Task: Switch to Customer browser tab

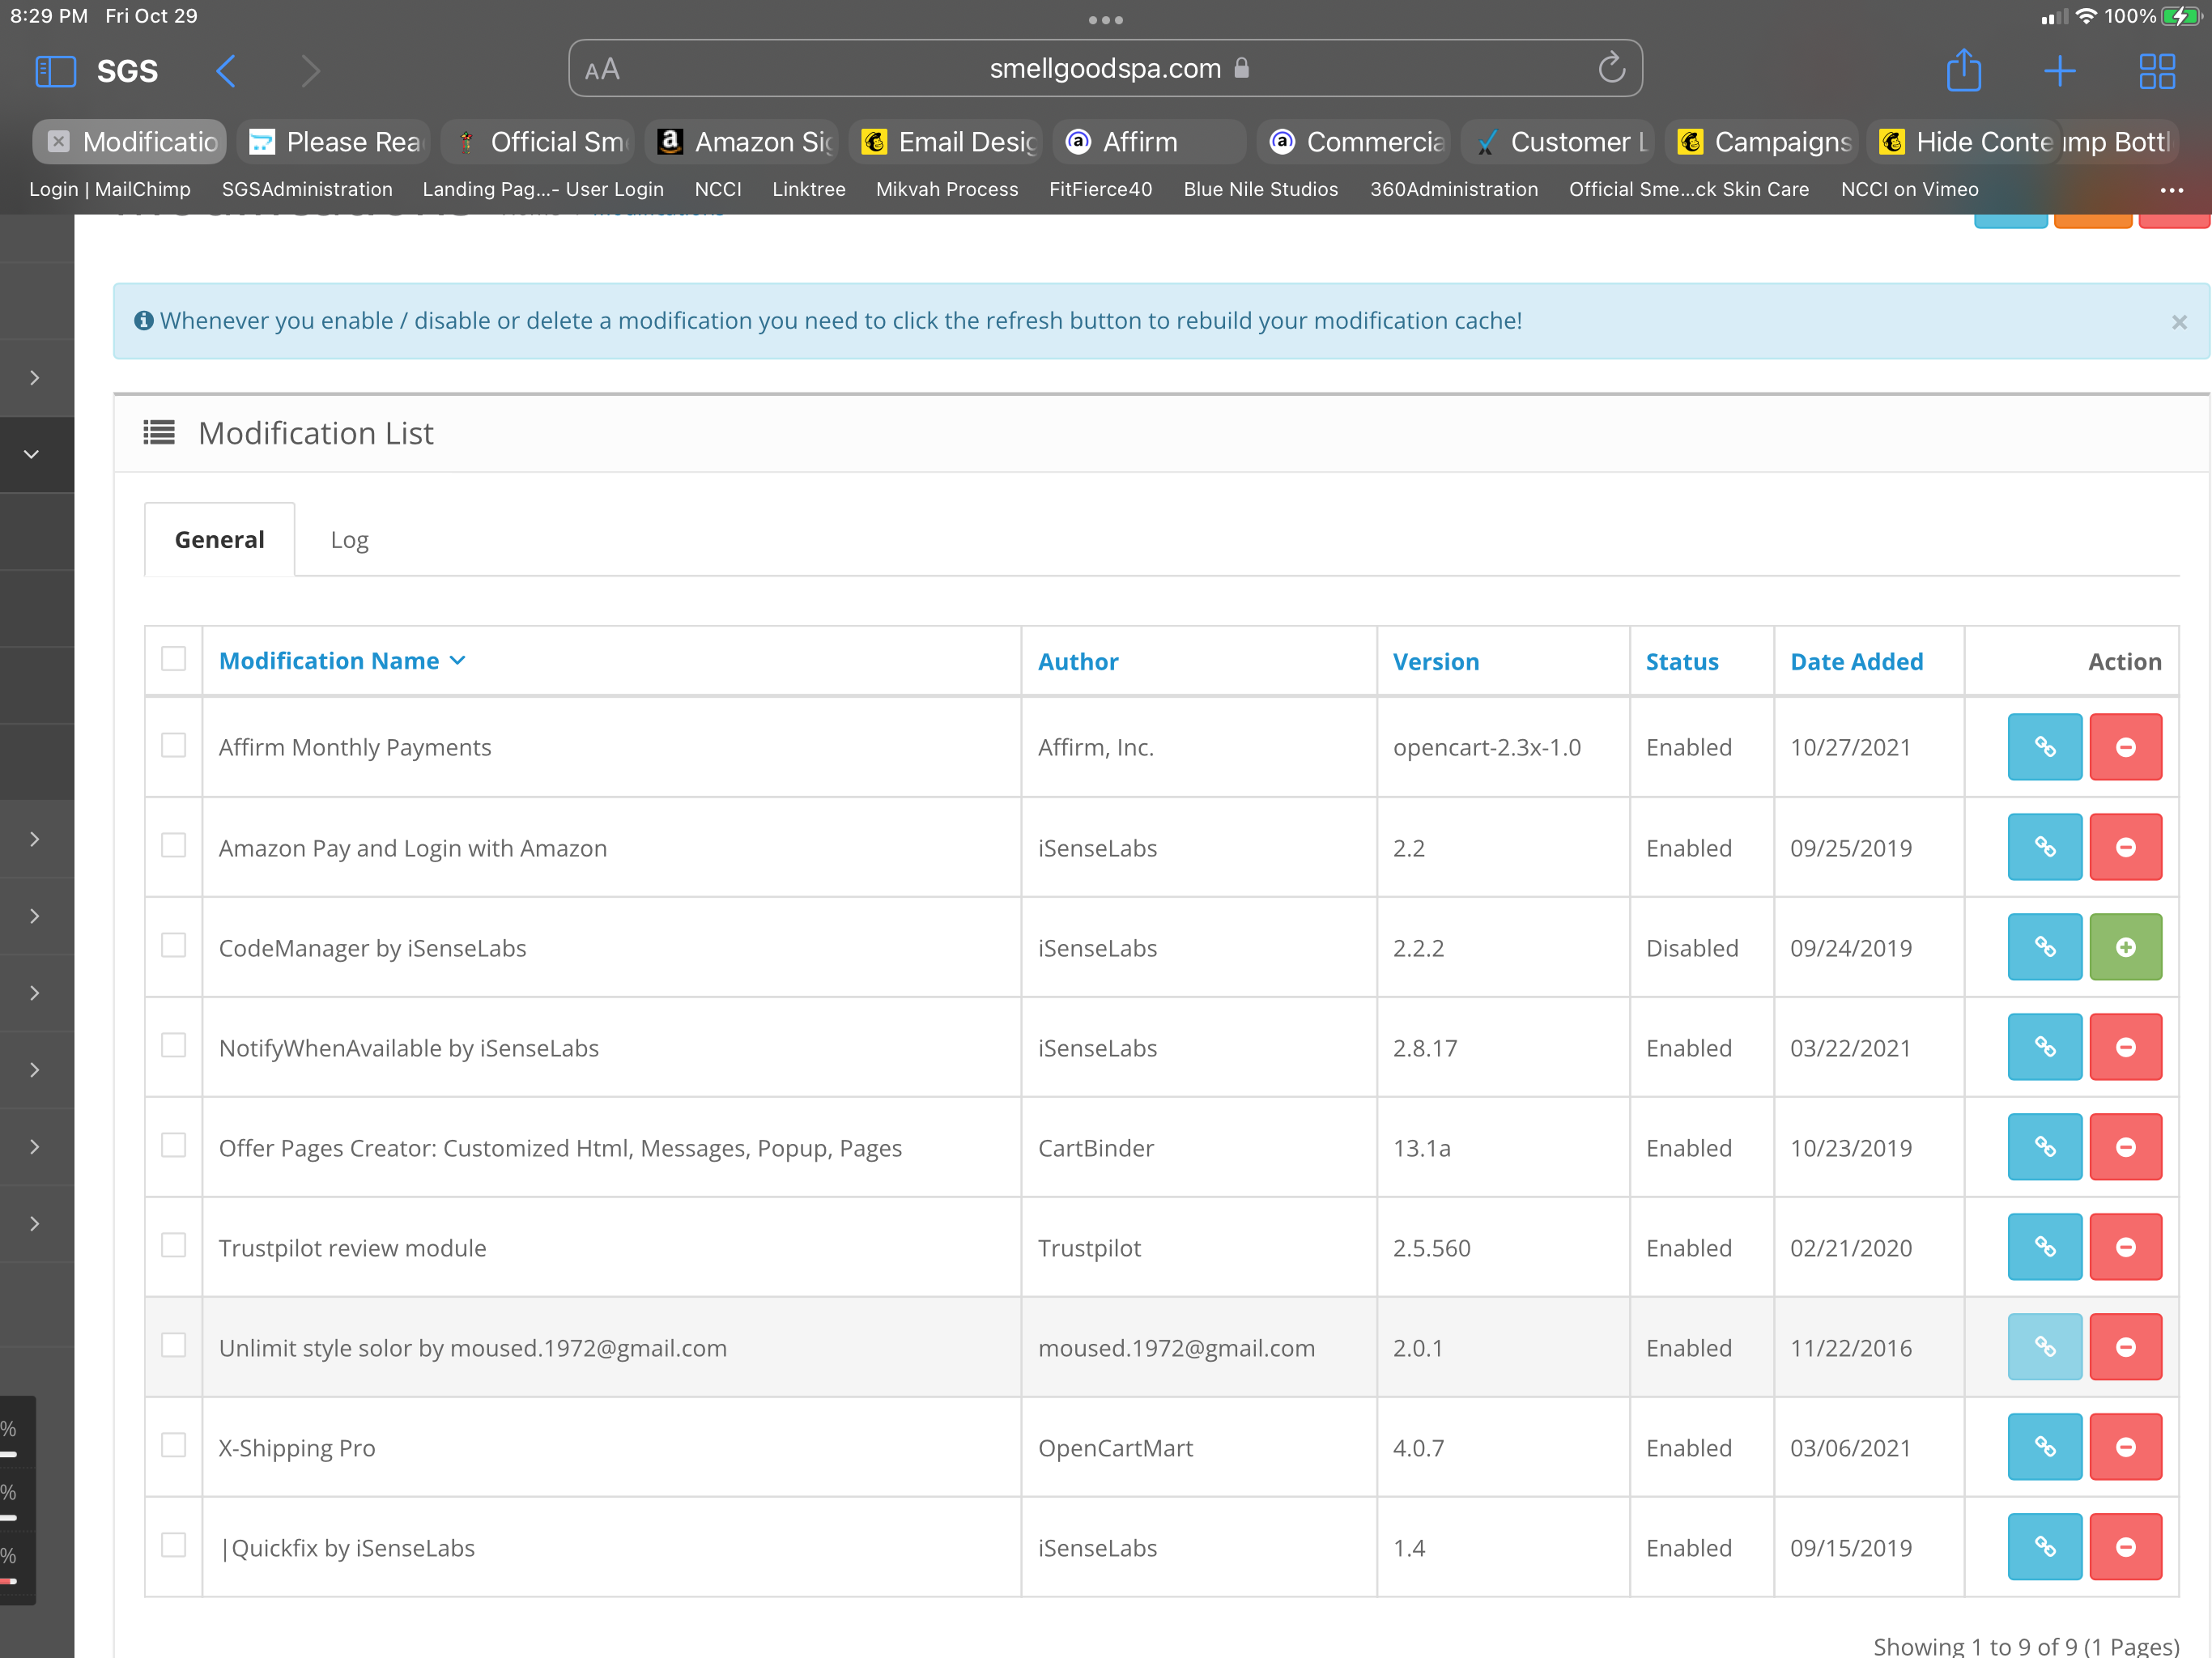Action: pos(1558,142)
